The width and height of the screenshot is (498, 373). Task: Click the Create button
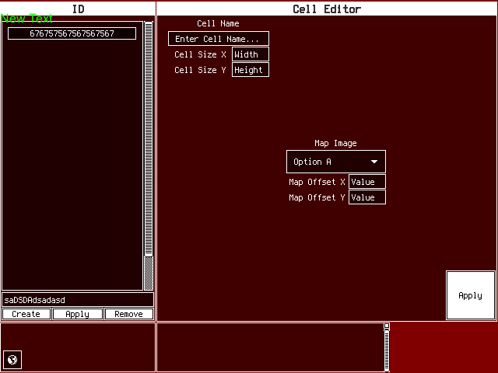point(26,314)
